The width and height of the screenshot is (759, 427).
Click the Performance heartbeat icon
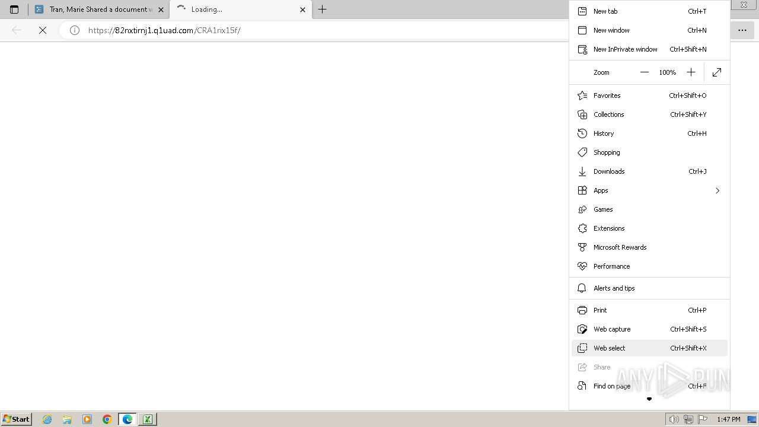click(x=582, y=266)
